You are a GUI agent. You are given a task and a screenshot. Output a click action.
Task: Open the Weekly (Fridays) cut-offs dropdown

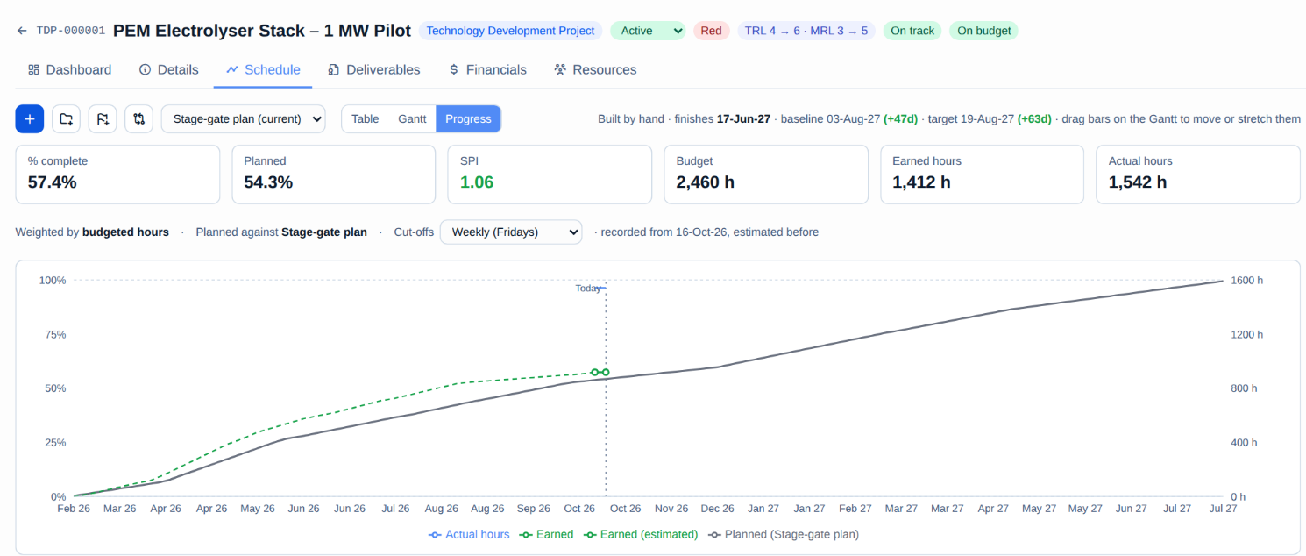tap(511, 232)
